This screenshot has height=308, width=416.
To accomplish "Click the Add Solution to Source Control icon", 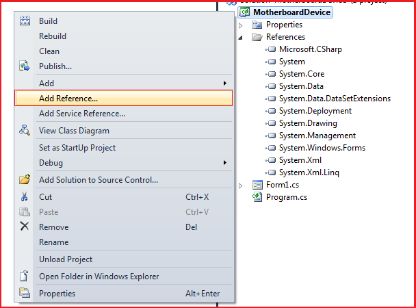I will (25, 180).
